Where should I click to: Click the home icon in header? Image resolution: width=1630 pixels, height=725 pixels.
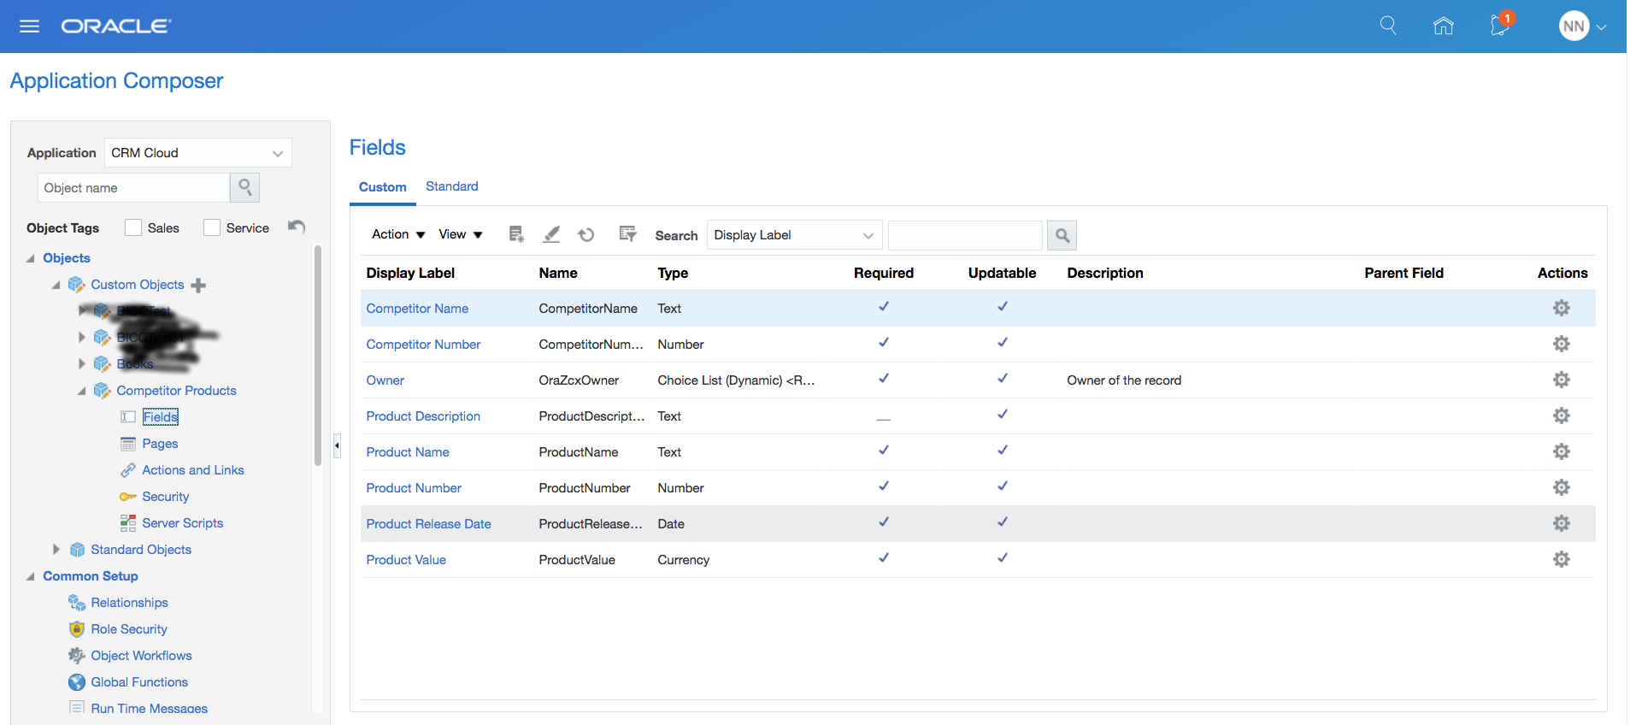[1443, 27]
